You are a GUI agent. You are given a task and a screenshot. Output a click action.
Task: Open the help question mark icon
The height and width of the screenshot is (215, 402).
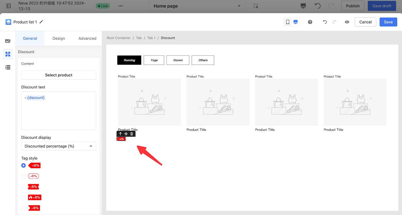[x=310, y=22]
